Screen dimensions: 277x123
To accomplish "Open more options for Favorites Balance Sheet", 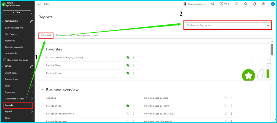I will 133,65.
